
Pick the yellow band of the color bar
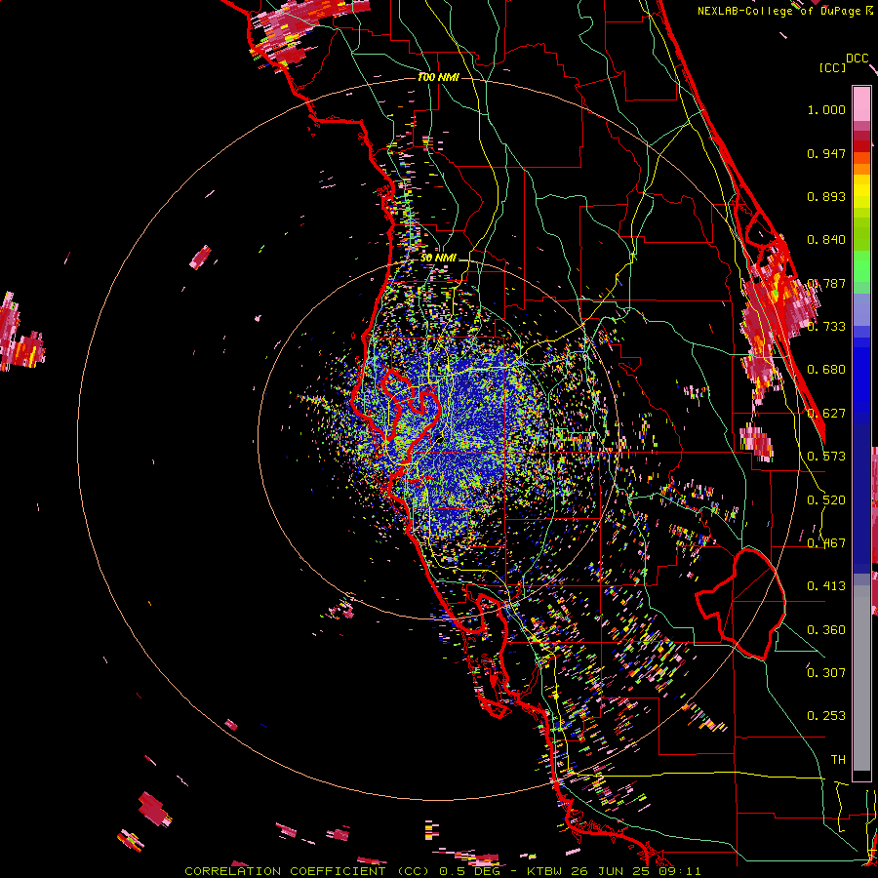pos(861,192)
